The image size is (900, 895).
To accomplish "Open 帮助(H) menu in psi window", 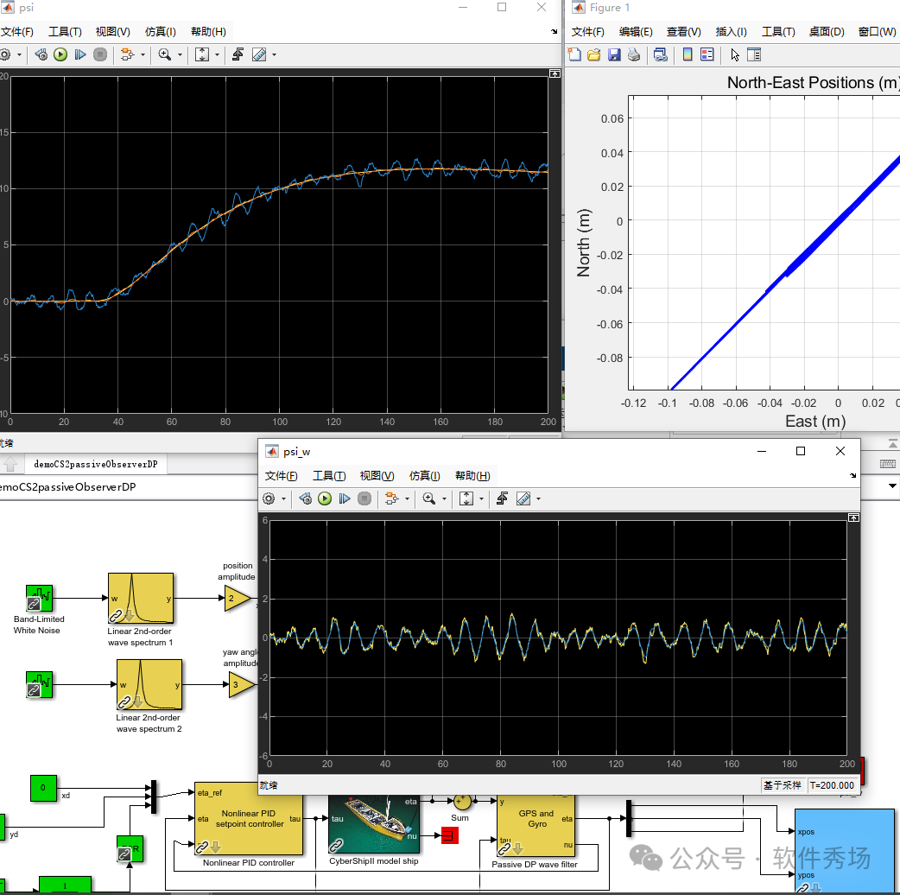I will 208,32.
